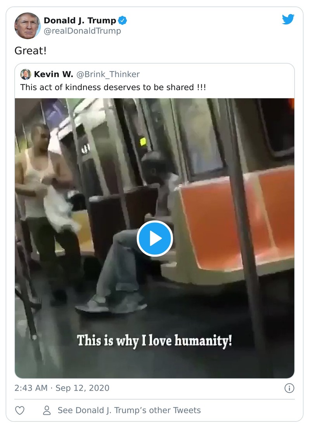Open Donald J. Trump's profile avatar
This screenshot has height=428, width=310.
tap(27, 25)
